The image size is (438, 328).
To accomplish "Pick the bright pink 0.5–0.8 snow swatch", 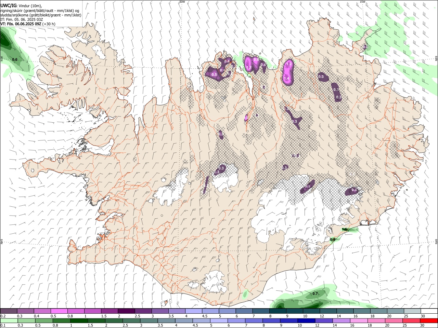I will tap(59, 311).
